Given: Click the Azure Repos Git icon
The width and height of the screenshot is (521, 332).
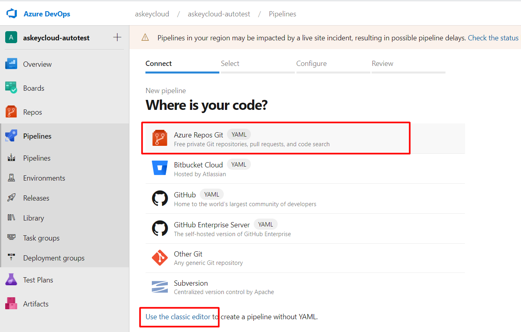Looking at the screenshot, I should [160, 138].
